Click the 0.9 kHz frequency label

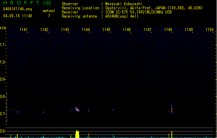tap(3, 79)
